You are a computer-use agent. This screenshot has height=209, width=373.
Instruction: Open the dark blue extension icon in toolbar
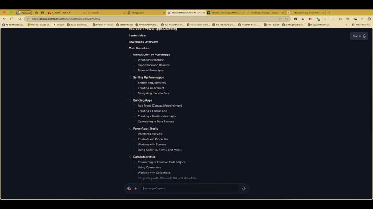click(x=295, y=19)
